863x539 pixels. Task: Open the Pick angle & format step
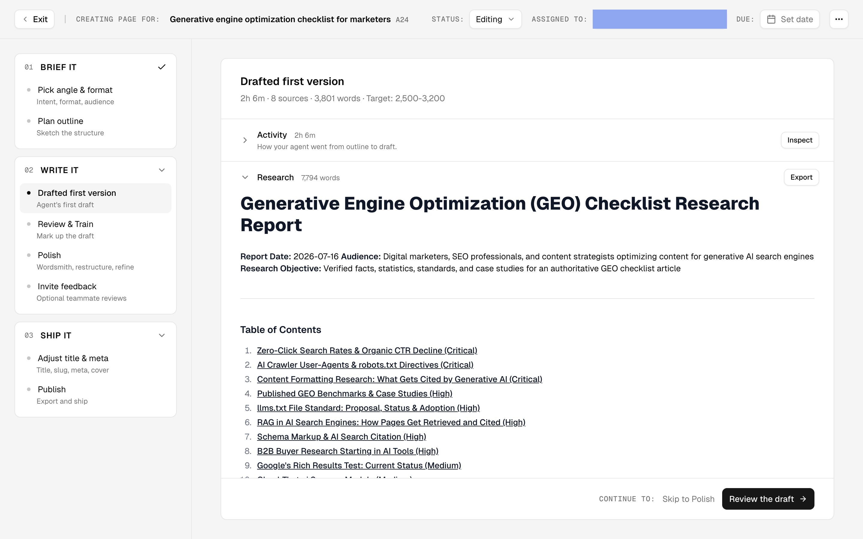coord(96,96)
